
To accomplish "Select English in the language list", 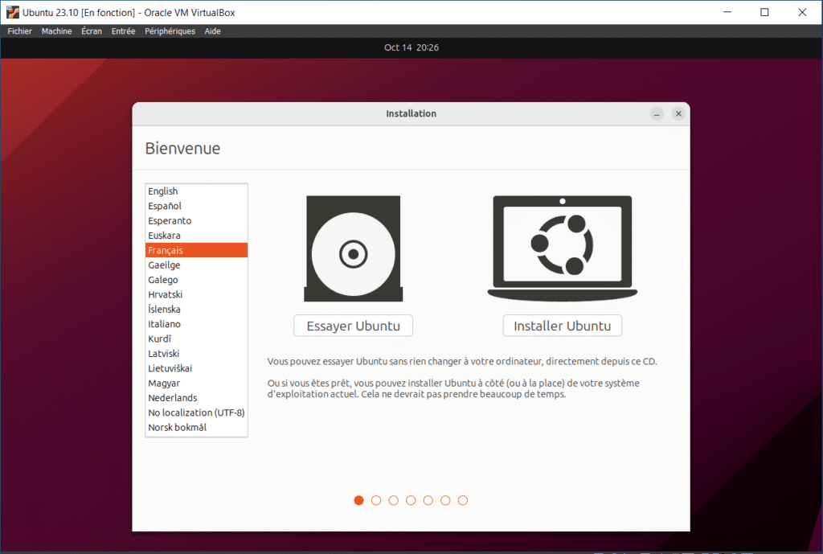I will pyautogui.click(x=196, y=191).
